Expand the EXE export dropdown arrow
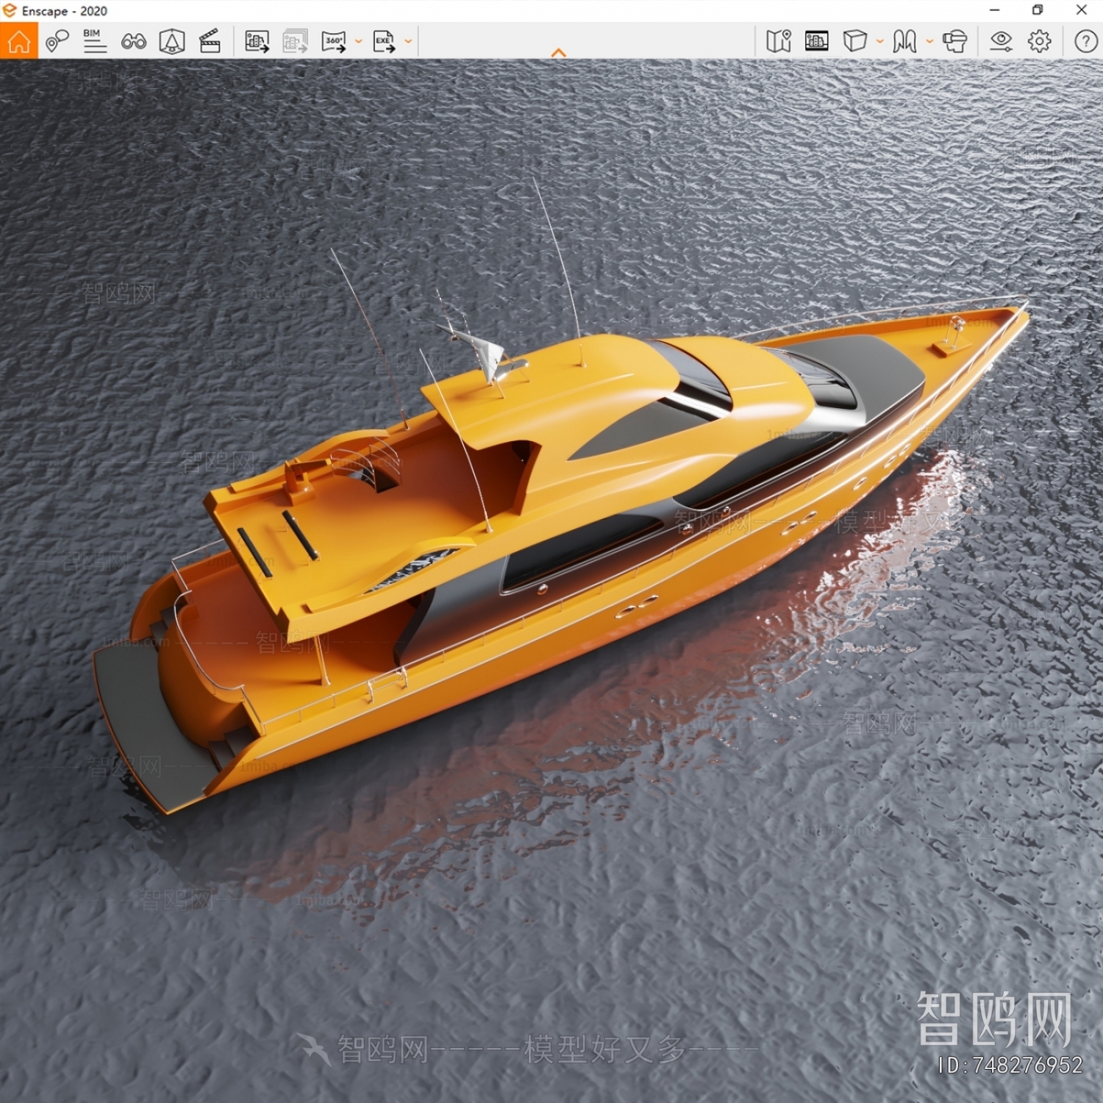 [x=408, y=41]
